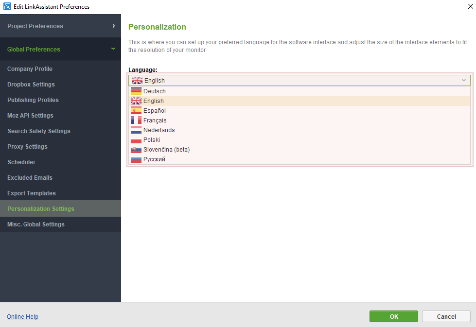The image size is (476, 327).
Task: Select Personalization Settings in sidebar
Action: click(60, 209)
